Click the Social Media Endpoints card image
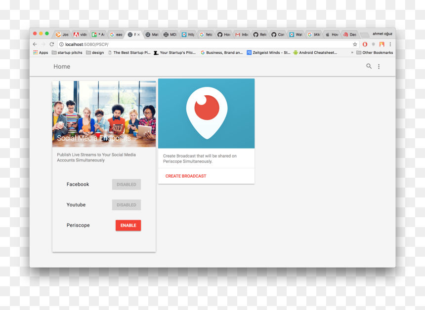The width and height of the screenshot is (425, 310). pos(104,114)
